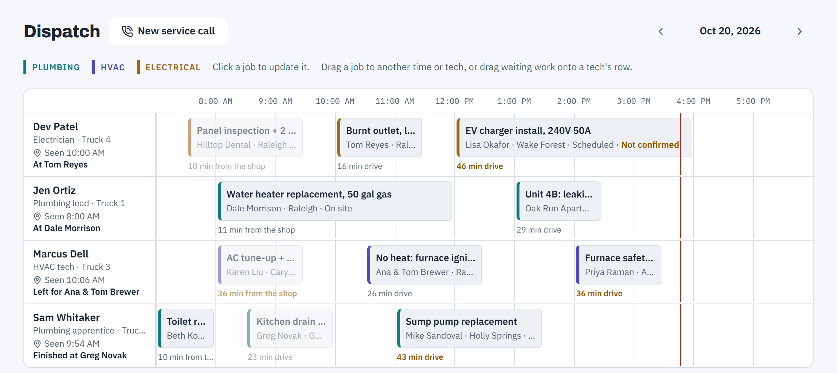
Task: Open the Panel inspection job at Hilltop Dental
Action: click(245, 137)
